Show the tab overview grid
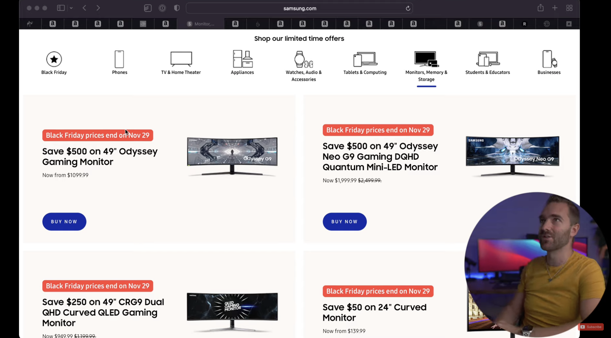611x338 pixels. coord(569,8)
